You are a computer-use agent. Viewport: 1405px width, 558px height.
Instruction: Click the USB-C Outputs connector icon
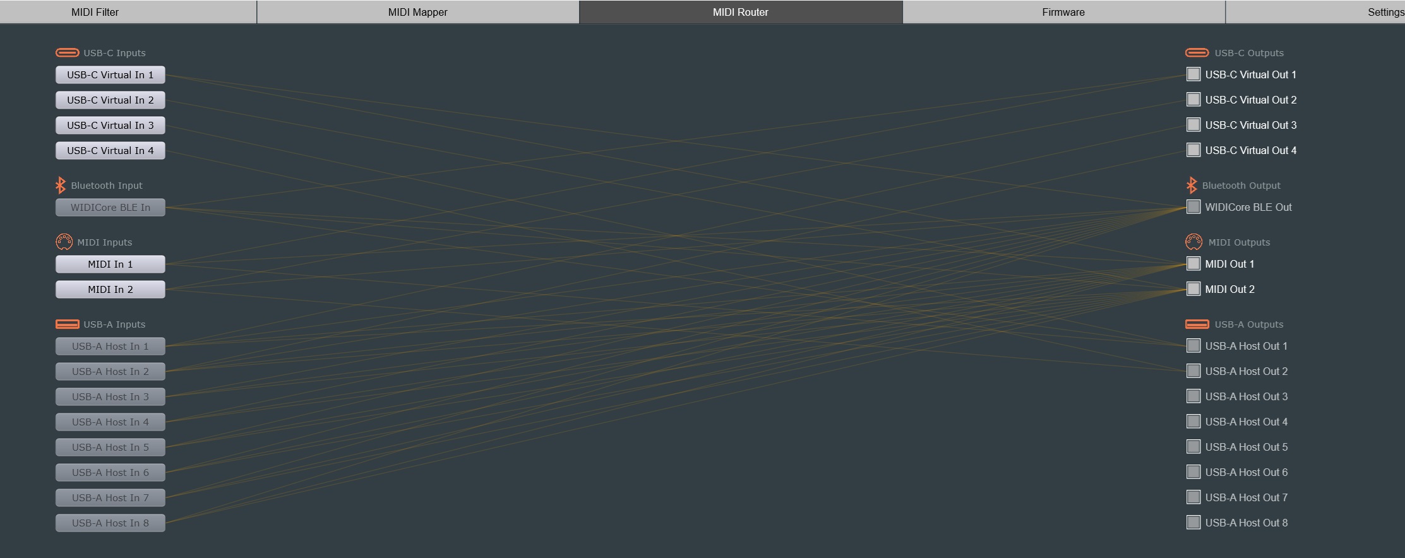pos(1197,53)
